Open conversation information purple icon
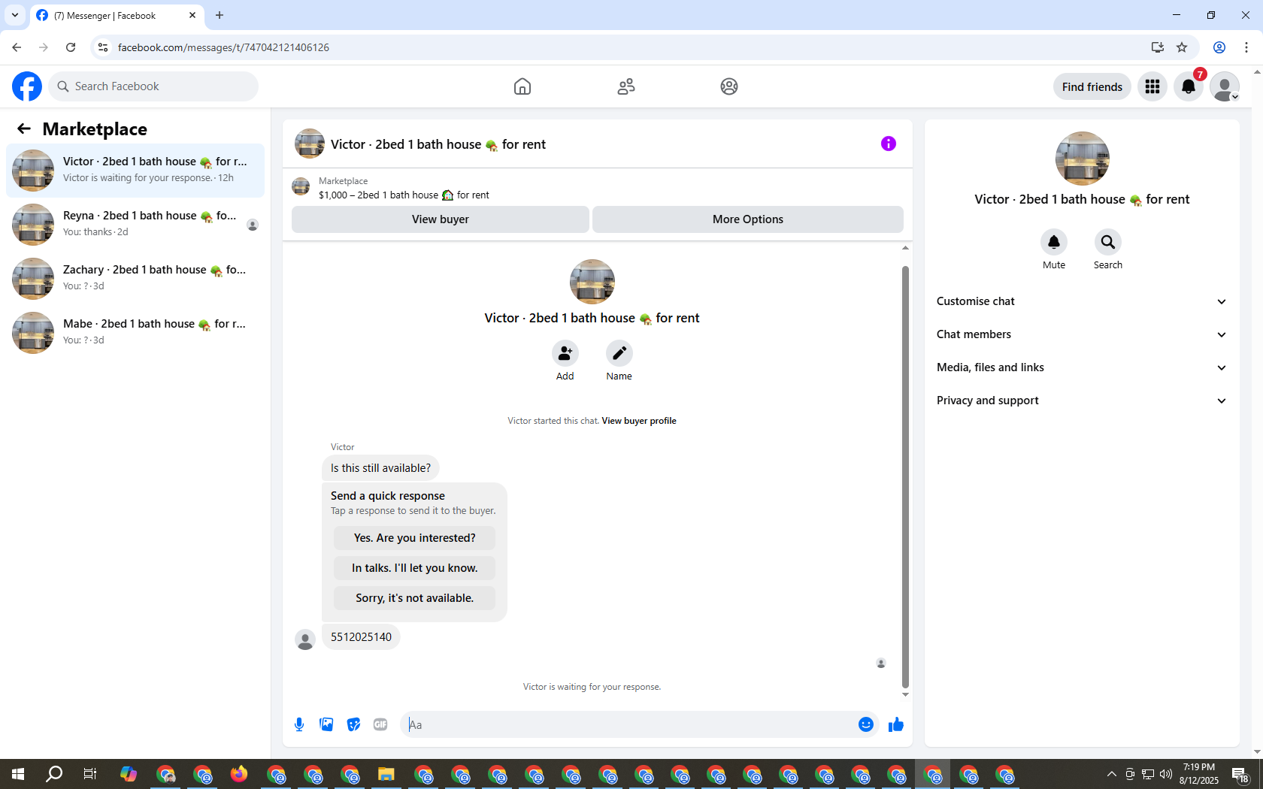The width and height of the screenshot is (1263, 789). (889, 144)
